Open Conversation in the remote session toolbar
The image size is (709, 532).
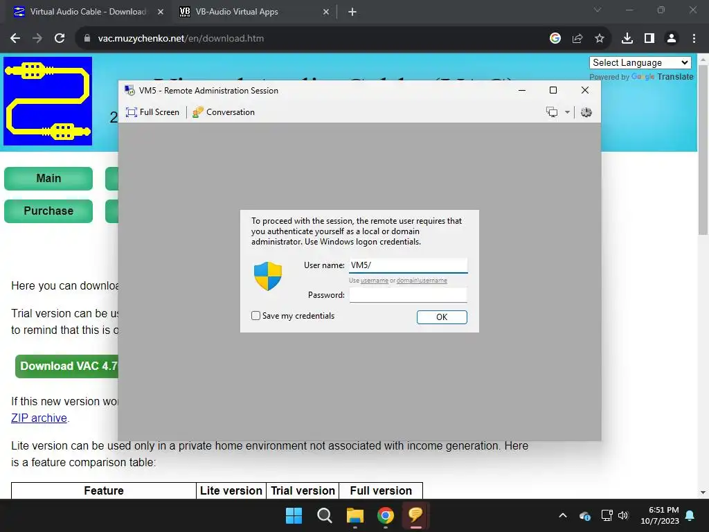point(224,112)
